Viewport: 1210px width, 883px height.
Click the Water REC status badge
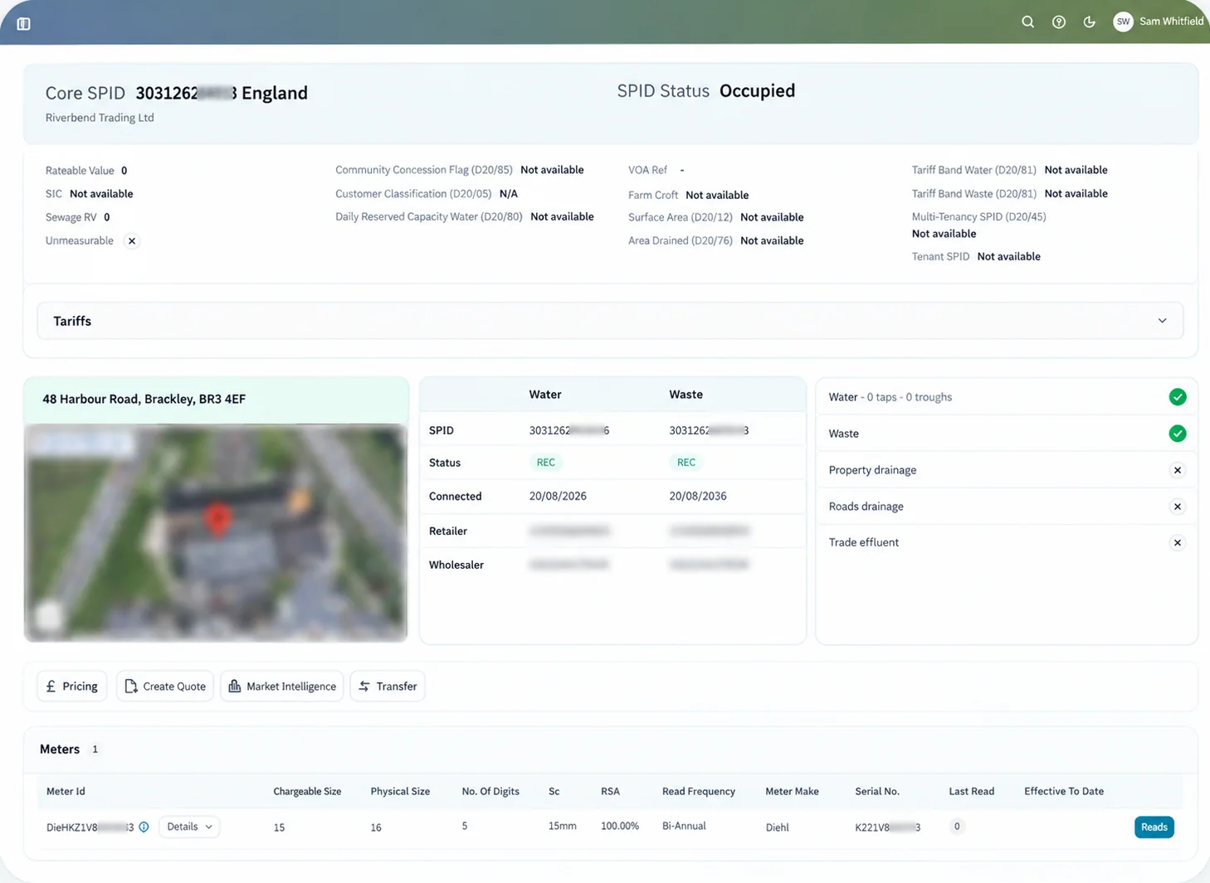(545, 463)
